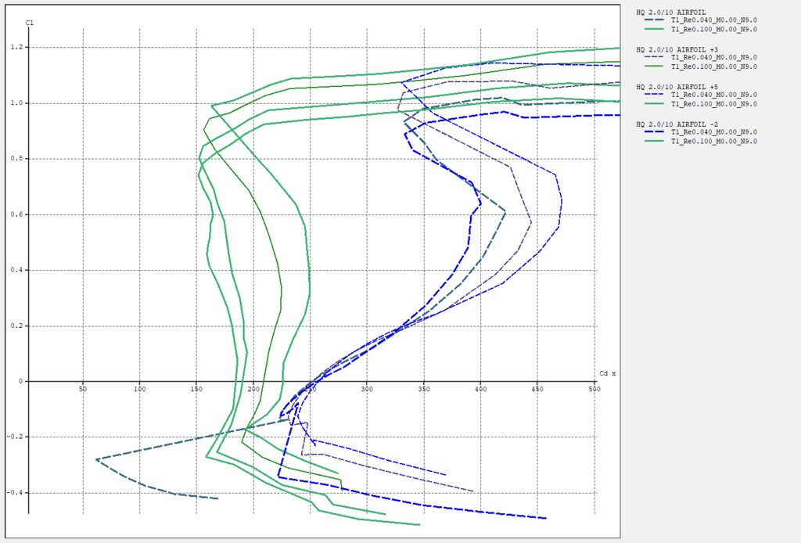Screen dimensions: 801x543
Task: Click the 500 tick on Cd axis
Action: [594, 389]
